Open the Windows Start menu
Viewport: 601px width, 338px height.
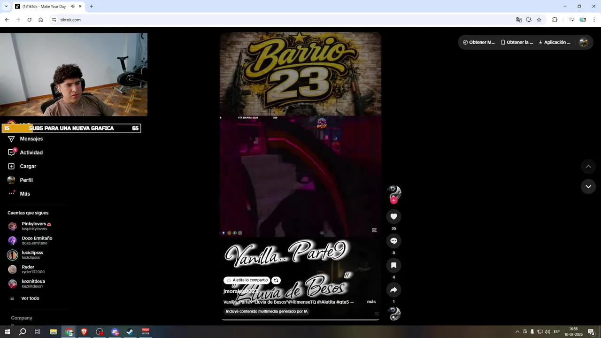click(x=8, y=332)
